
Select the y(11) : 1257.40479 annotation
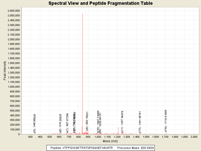click(122, 122)
